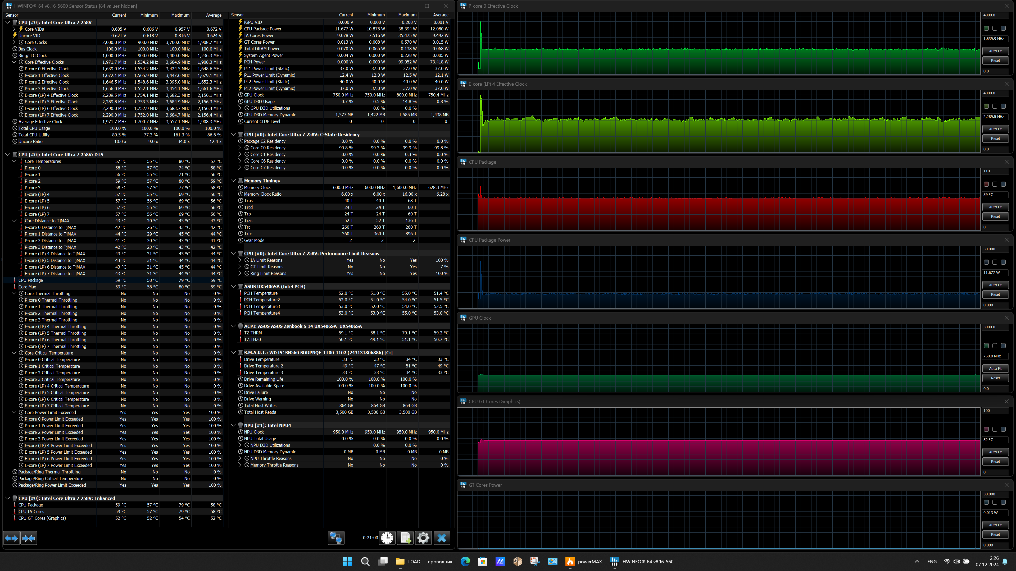Start logging with the sheet-plus icon
Viewport: 1016px width, 571px height.
pyautogui.click(x=405, y=538)
